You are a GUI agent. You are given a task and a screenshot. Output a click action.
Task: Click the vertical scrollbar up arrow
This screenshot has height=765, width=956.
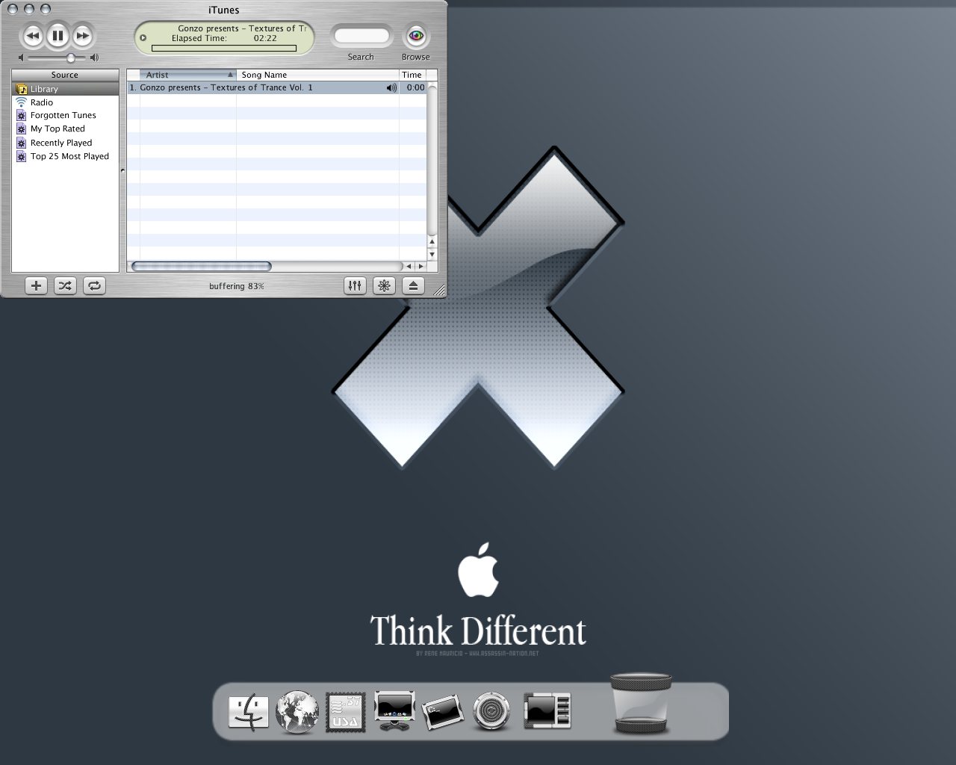[432, 241]
